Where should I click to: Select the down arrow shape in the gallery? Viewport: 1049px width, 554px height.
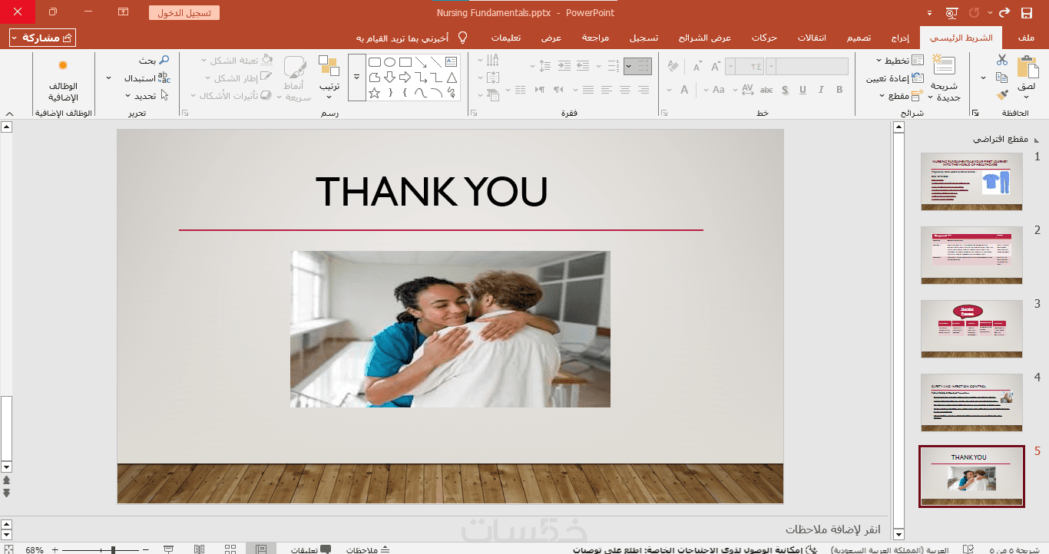coord(390,77)
